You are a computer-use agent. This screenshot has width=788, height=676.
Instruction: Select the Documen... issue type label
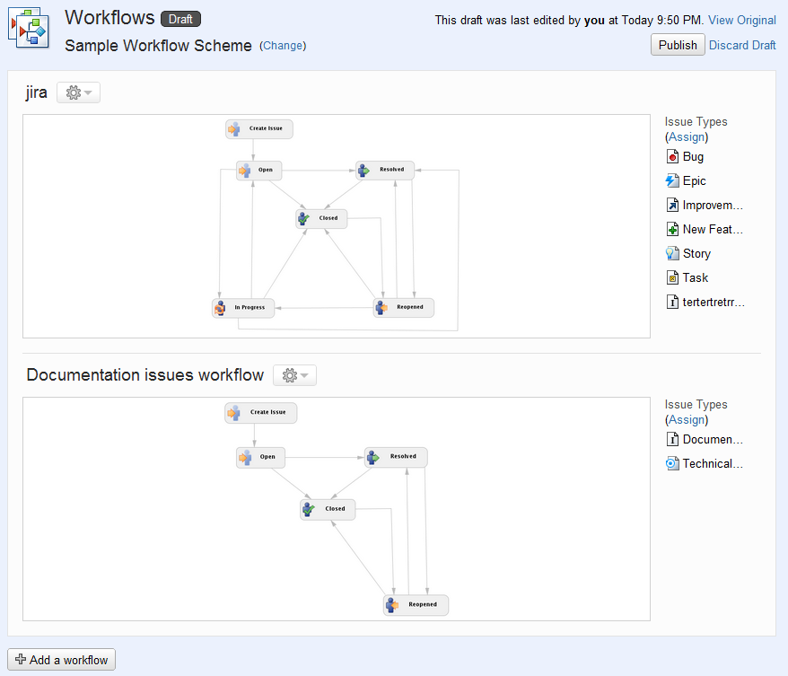point(713,439)
